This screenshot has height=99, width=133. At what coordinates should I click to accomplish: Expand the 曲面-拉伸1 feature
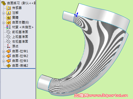[3, 52]
